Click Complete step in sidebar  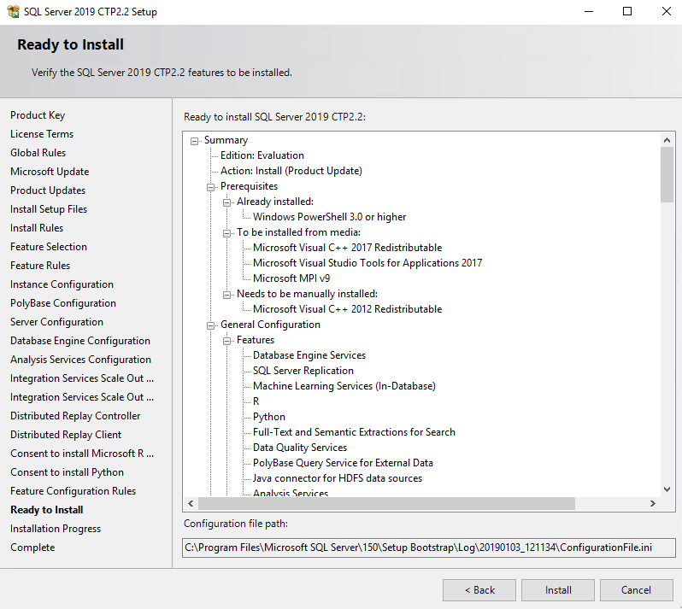click(x=32, y=548)
